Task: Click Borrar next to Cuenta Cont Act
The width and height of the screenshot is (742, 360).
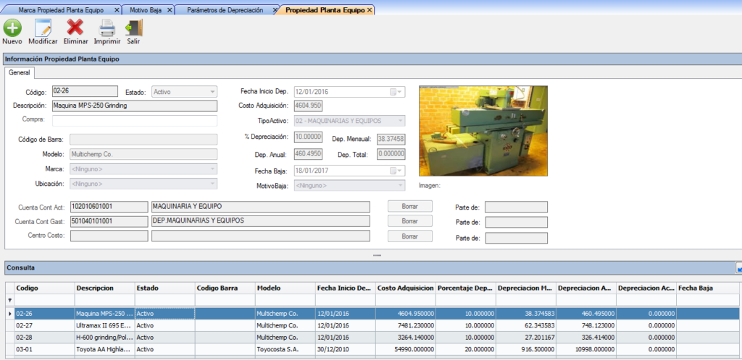Action: tap(410, 206)
